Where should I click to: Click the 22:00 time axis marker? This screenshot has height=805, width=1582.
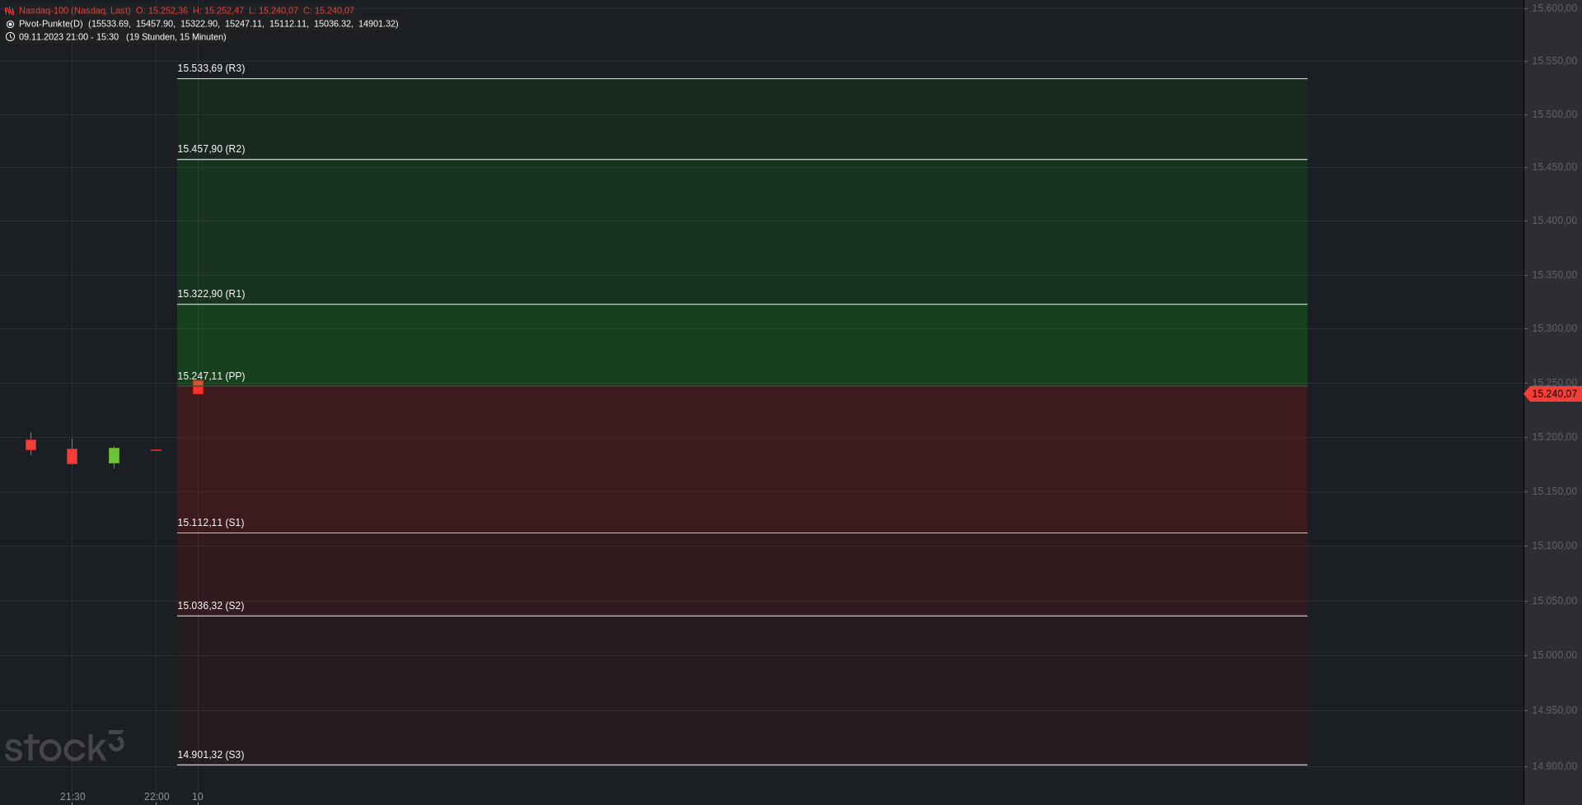[x=157, y=797]
